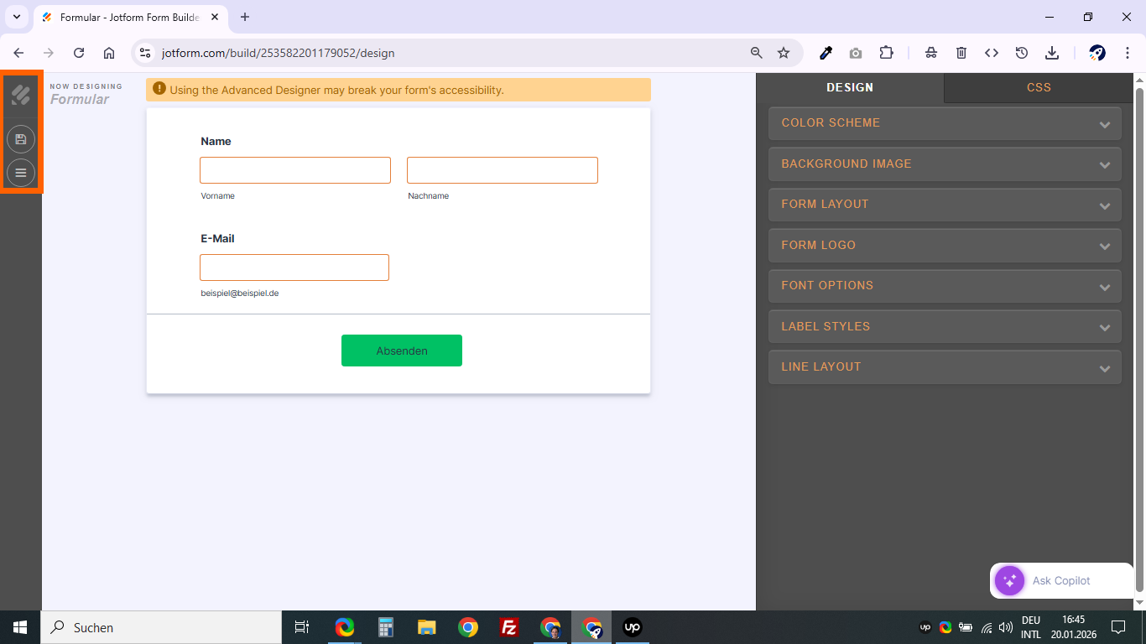Expand the Font Options section
The image size is (1146, 644).
click(x=945, y=286)
